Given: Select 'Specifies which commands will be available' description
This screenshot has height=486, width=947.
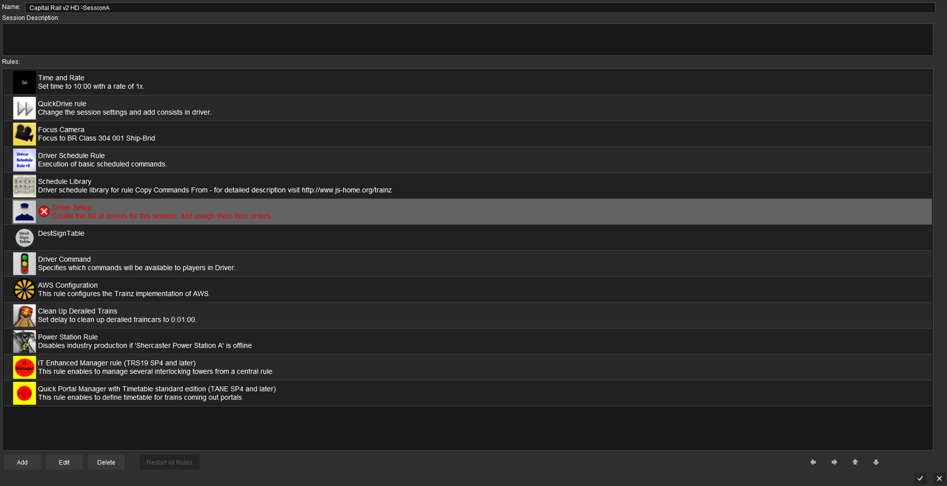Looking at the screenshot, I should [137, 268].
